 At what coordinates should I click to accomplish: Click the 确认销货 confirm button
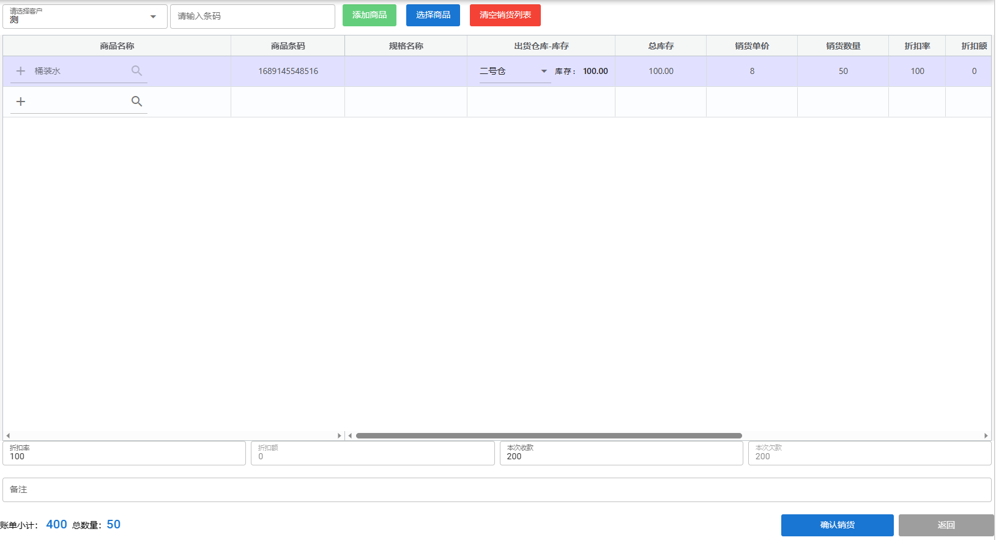click(837, 525)
